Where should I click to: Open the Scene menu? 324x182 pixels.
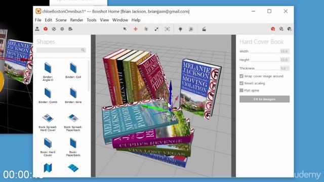pyautogui.click(x=61, y=20)
